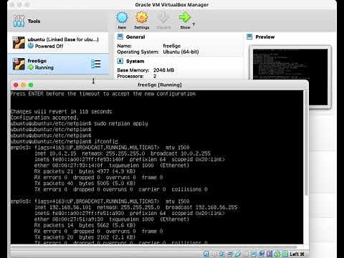Image resolution: width=344 pixels, height=258 pixels.
Task: Click the green Running state icon
Action: coord(31,67)
